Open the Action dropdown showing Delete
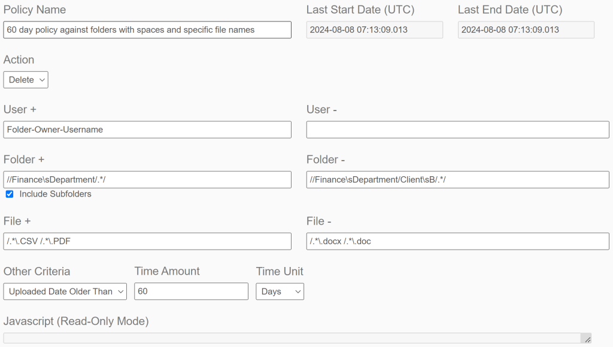This screenshot has height=347, width=613. [26, 80]
